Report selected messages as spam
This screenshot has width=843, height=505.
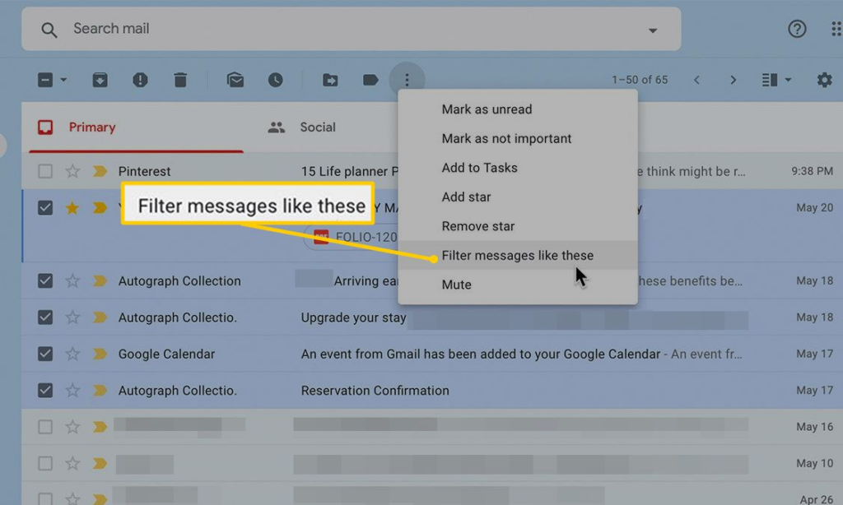[x=140, y=80]
